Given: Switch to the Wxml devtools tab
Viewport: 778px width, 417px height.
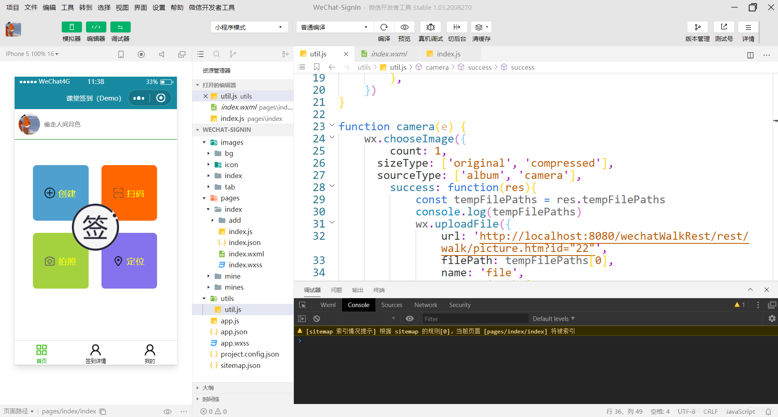Looking at the screenshot, I should pyautogui.click(x=328, y=305).
